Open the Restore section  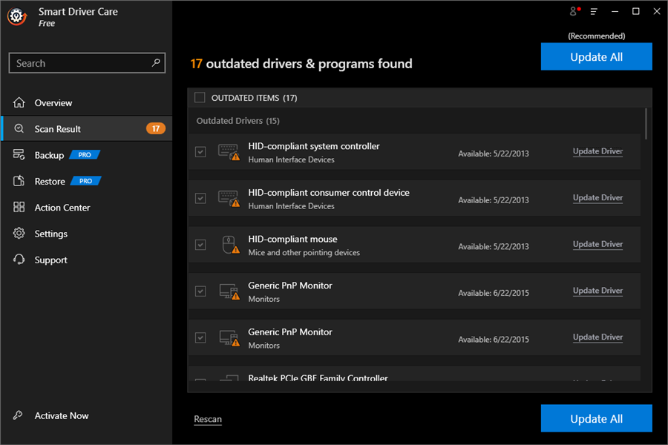[52, 180]
